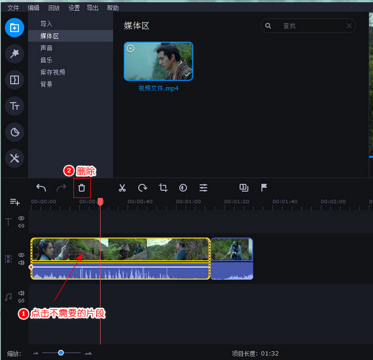Open the filters magic wand panel
This screenshot has height=360, width=373.
(14, 54)
